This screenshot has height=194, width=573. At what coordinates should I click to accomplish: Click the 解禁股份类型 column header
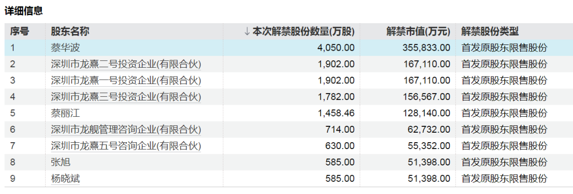pyautogui.click(x=490, y=32)
